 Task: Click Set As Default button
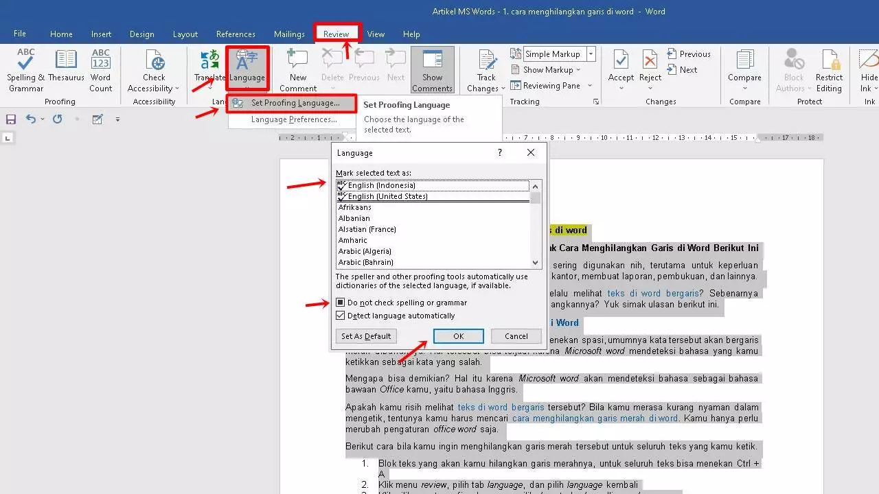[x=366, y=336]
